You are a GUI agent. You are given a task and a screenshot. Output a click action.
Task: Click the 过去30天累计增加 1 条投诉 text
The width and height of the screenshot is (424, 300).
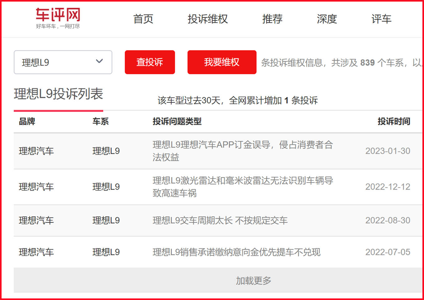(x=238, y=100)
